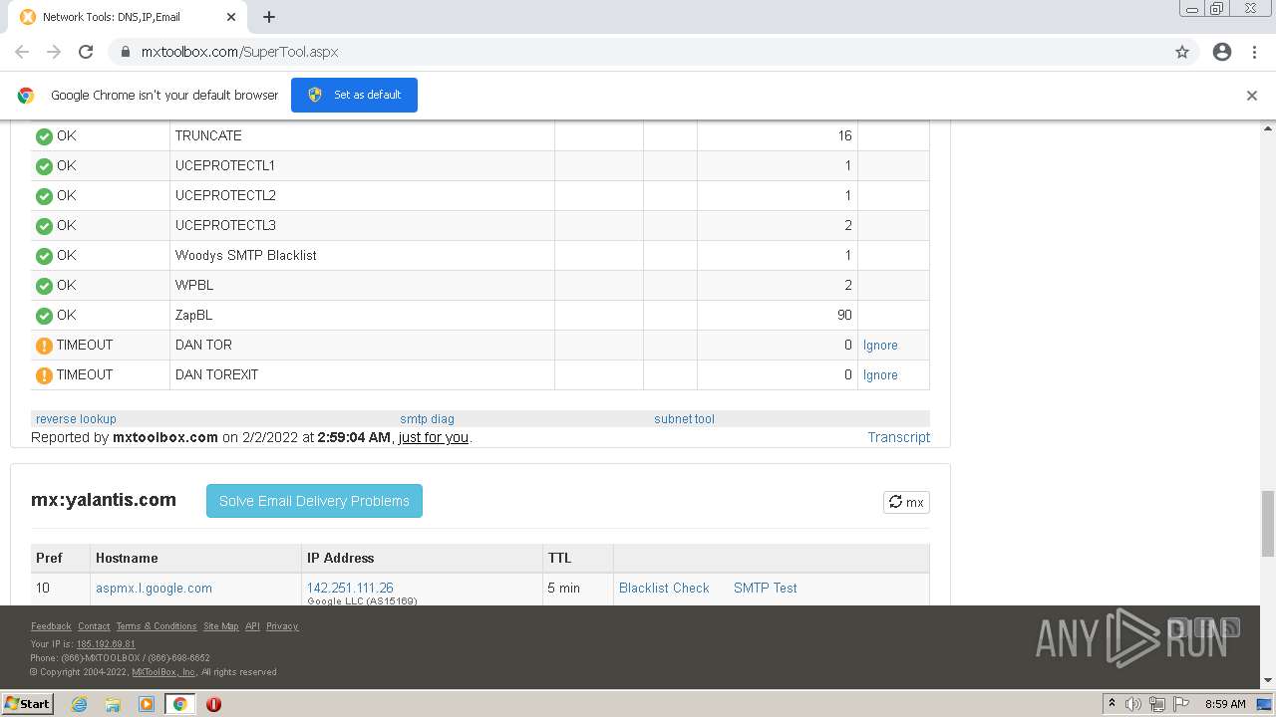Close the Network Tools tab
The height and width of the screenshot is (717, 1276).
tap(231, 17)
